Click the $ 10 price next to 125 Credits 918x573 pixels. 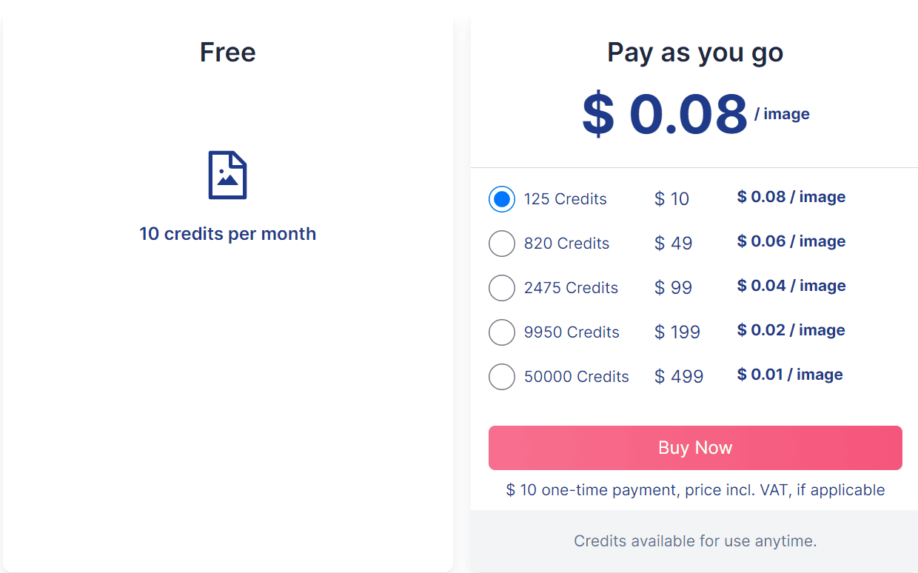coord(671,199)
